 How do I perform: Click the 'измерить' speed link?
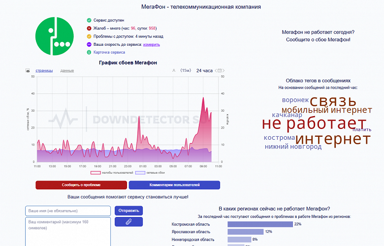click(151, 45)
